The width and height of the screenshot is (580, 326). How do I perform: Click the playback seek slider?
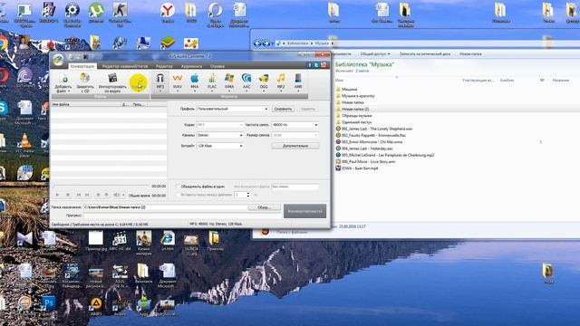tap(101, 186)
